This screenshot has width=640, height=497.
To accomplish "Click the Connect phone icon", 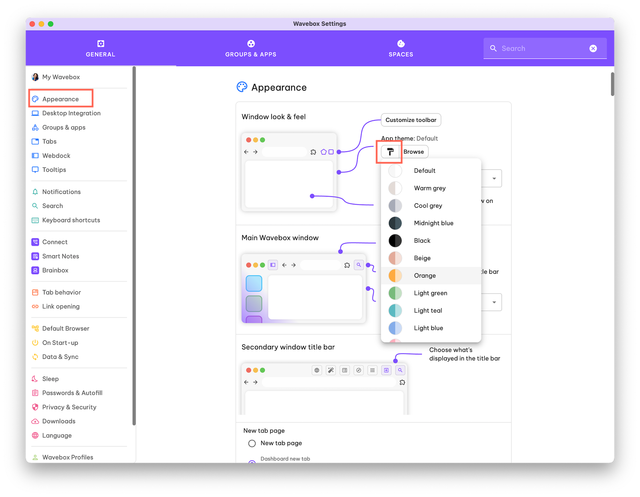I will (35, 242).
